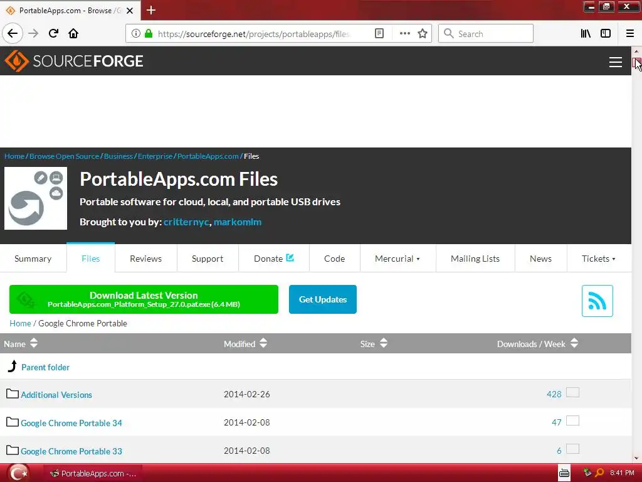Screen dimensions: 642x482
Task: Open page actions three-dots menu
Action: click(404, 34)
